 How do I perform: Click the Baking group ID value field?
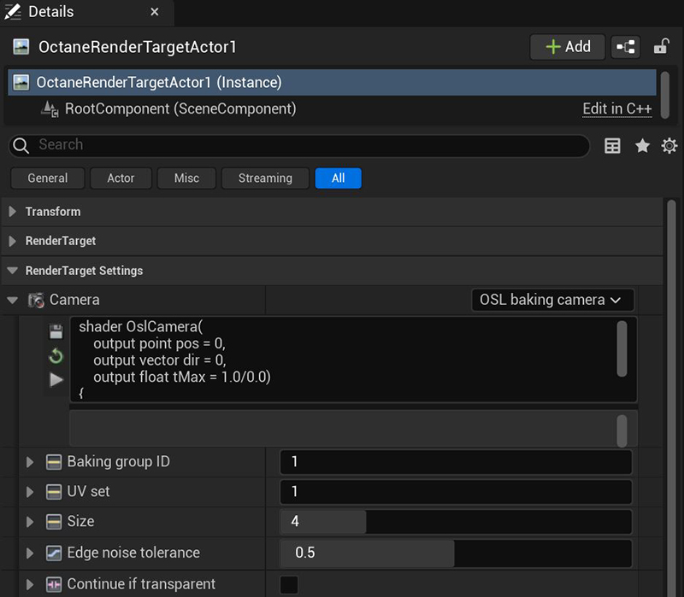point(456,462)
